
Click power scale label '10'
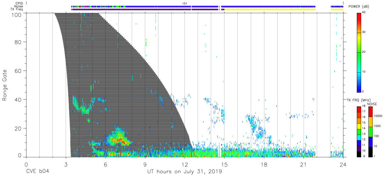pyautogui.click(x=364, y=72)
